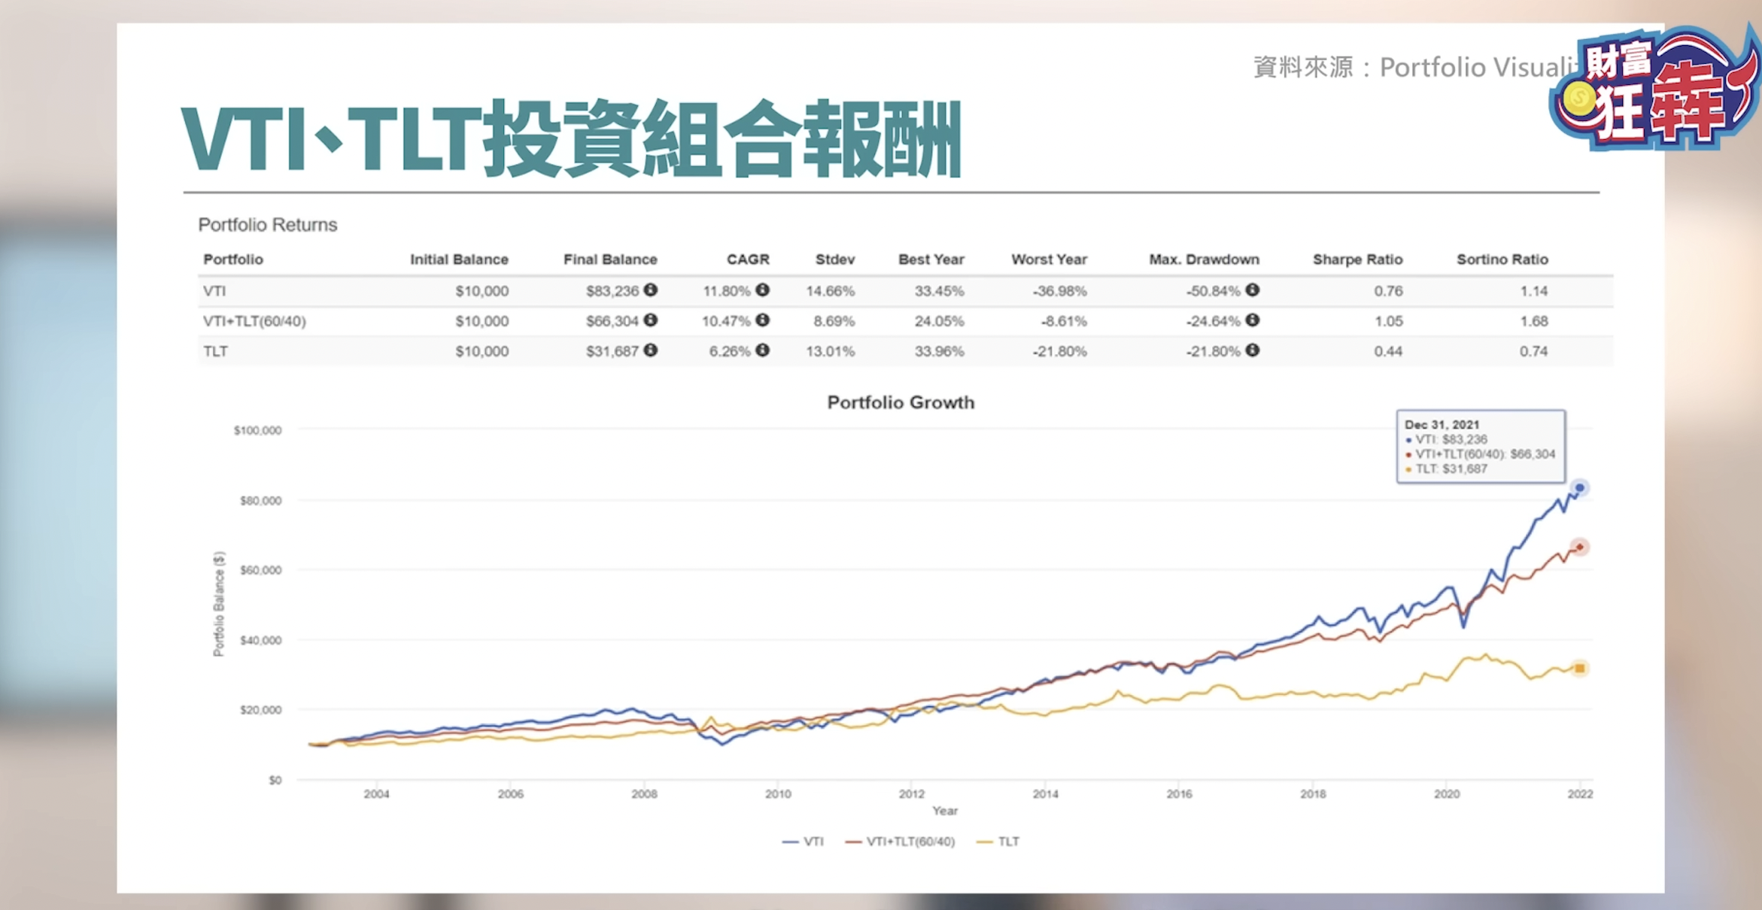
Task: Click the info icon beside TLT final balance $31,687
Action: [651, 350]
